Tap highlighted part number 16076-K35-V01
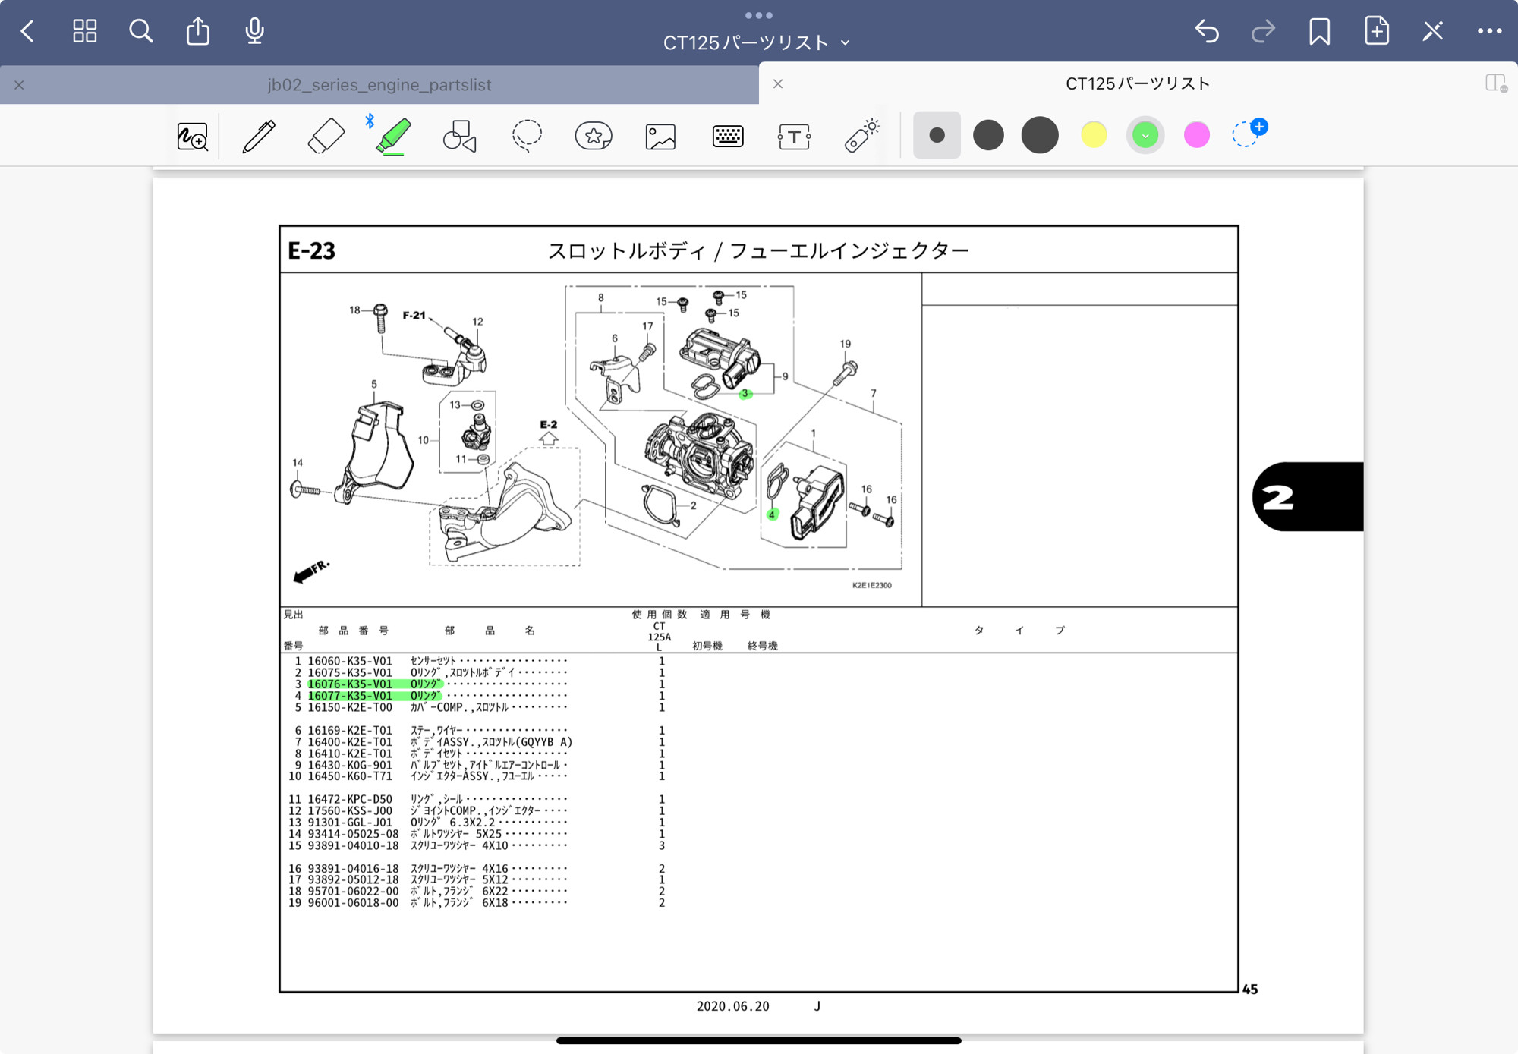This screenshot has width=1518, height=1054. [x=350, y=684]
